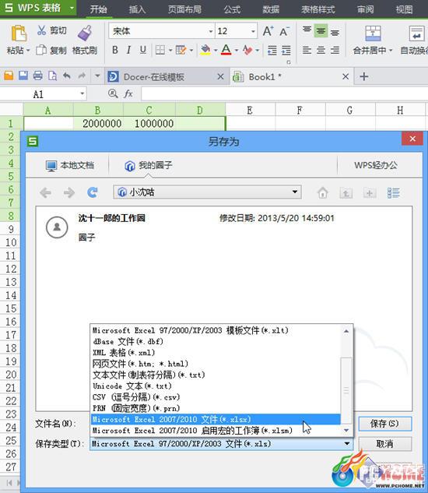Screen dimensions: 428x493
Task: Open the 公式 ribbon tab
Action: [x=232, y=9]
